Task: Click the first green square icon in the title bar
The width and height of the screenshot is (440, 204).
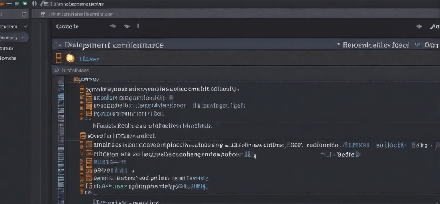Action: pyautogui.click(x=16, y=3)
